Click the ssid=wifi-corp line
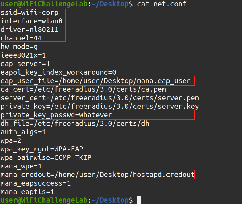 coord(29,13)
